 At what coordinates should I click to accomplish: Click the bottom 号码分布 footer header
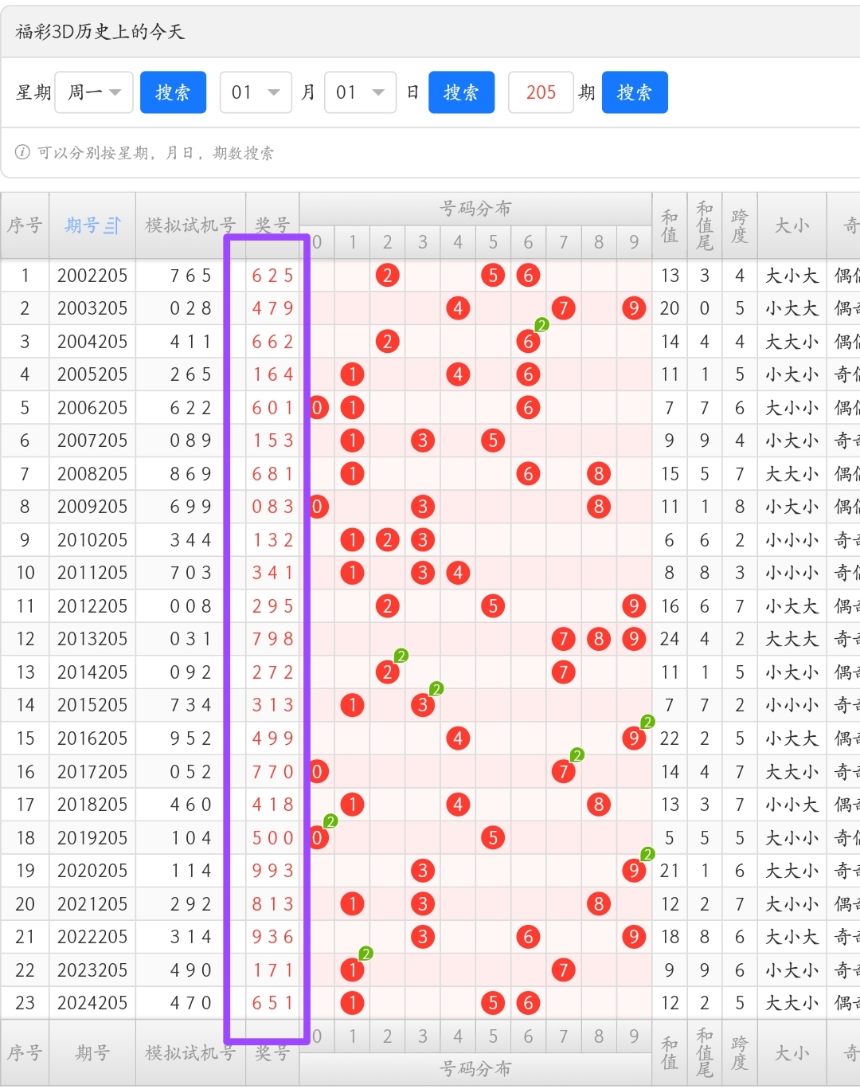(475, 1069)
